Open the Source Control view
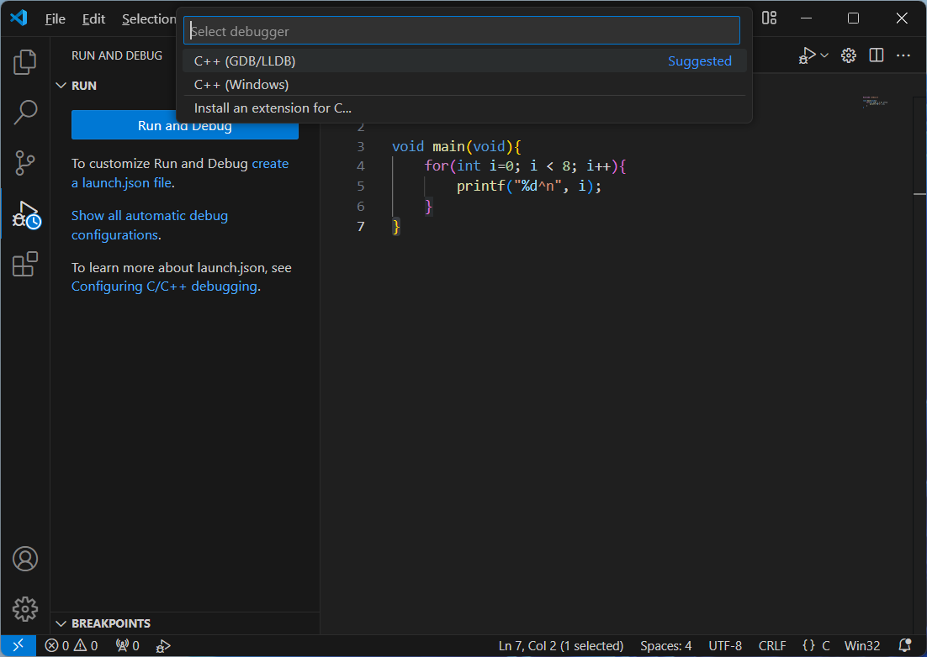The height and width of the screenshot is (657, 927). point(25,163)
